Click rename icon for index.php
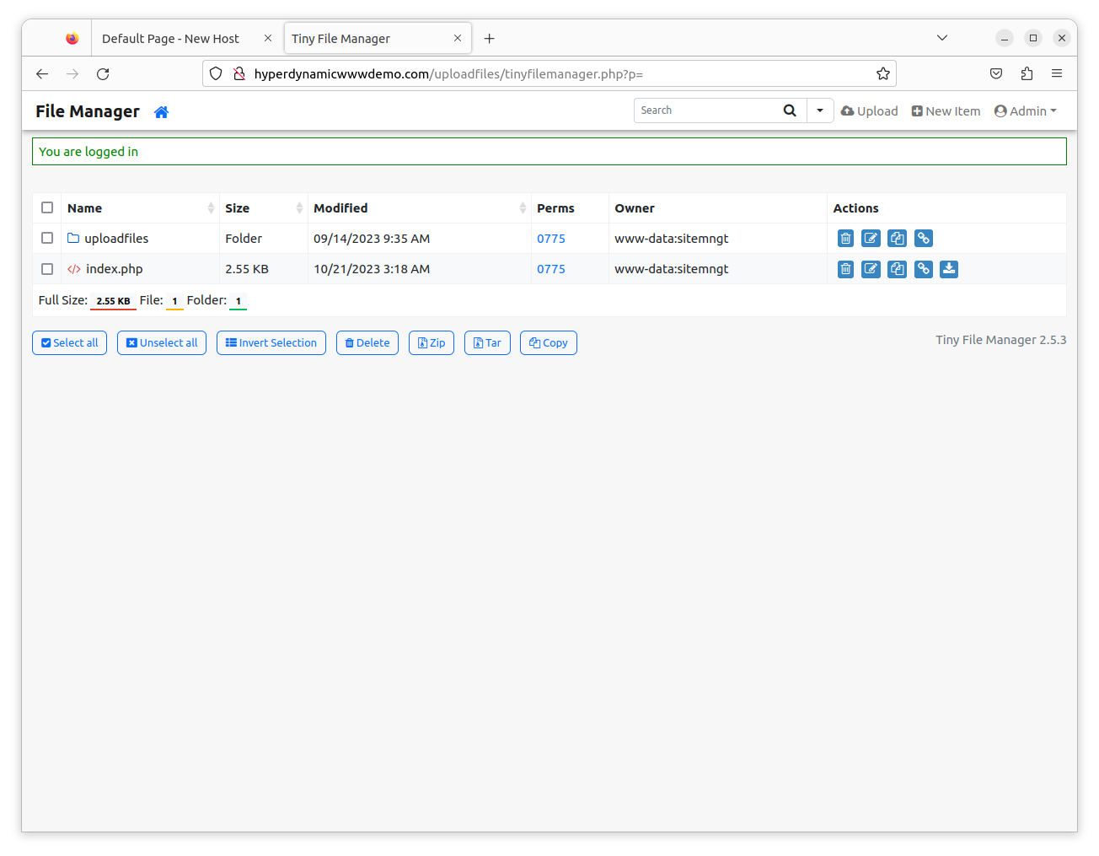The height and width of the screenshot is (856, 1099). tap(871, 269)
